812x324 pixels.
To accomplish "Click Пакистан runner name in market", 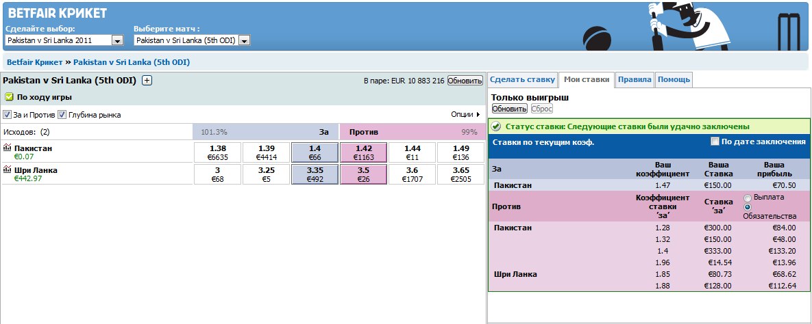I will tap(33, 148).
